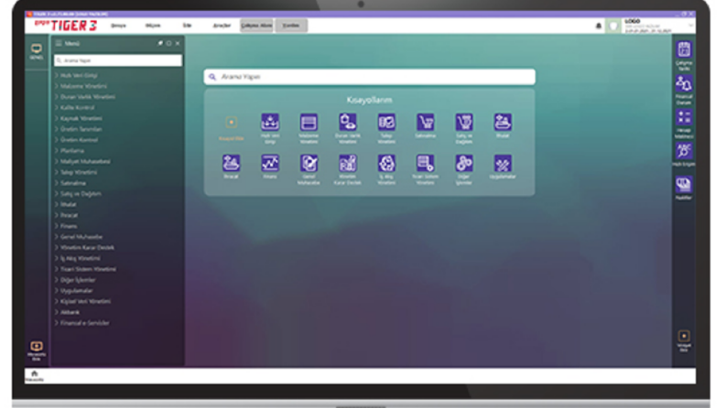The image size is (726, 408).
Task: Click the notification bell icon
Action: pos(598,26)
